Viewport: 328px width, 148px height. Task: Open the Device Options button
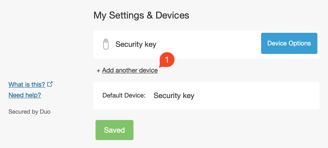(x=289, y=43)
